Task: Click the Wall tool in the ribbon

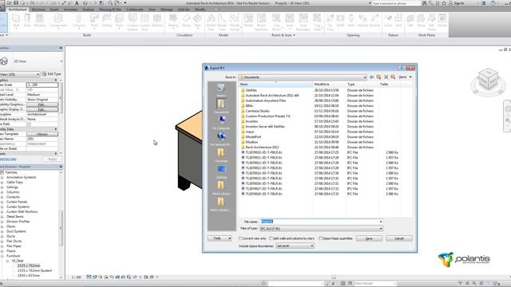Action: (16, 22)
